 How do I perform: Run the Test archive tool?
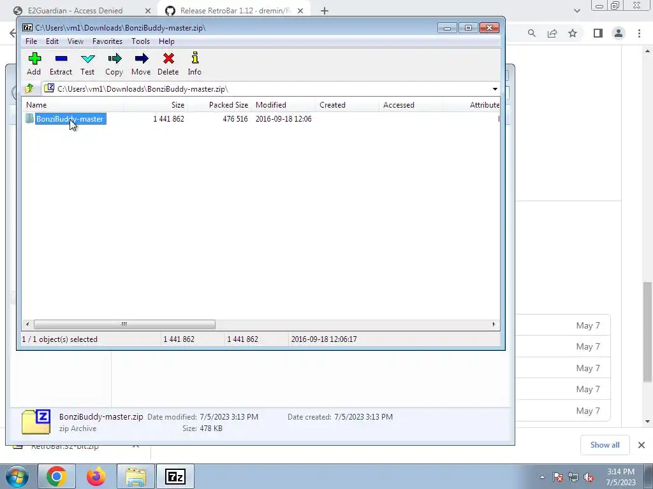click(87, 64)
